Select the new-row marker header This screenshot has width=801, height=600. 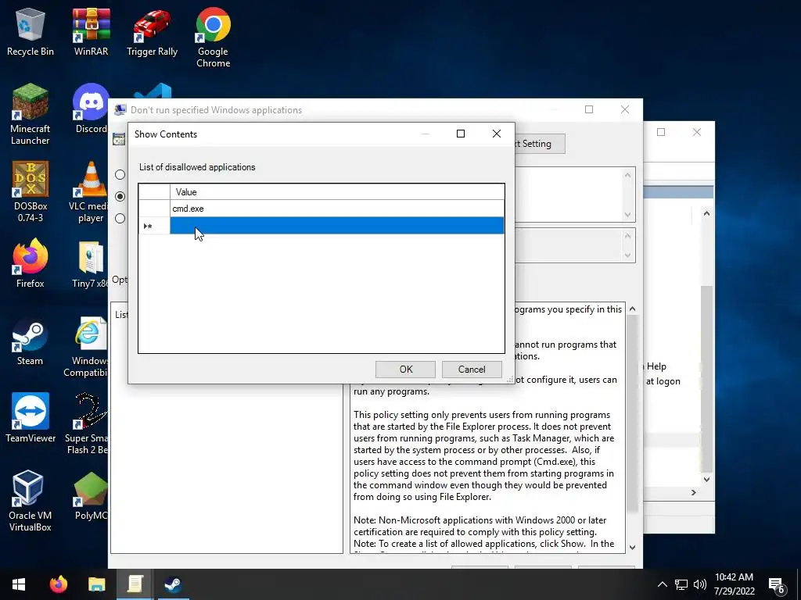point(154,226)
